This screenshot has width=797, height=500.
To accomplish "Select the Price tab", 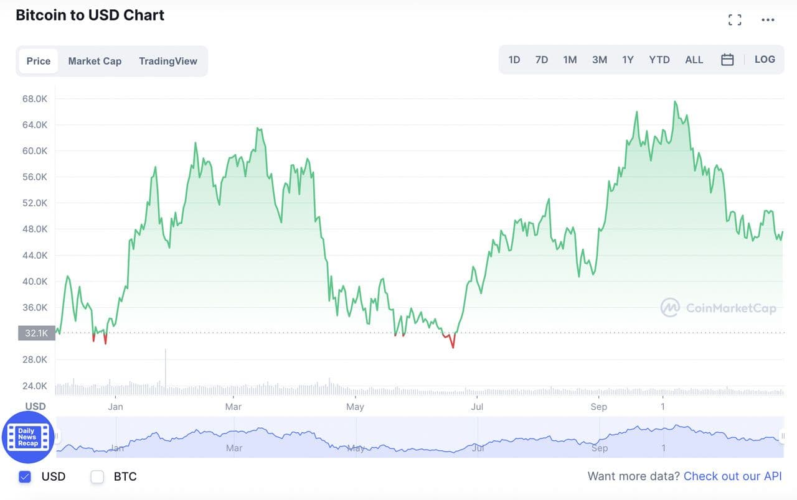I will [39, 61].
